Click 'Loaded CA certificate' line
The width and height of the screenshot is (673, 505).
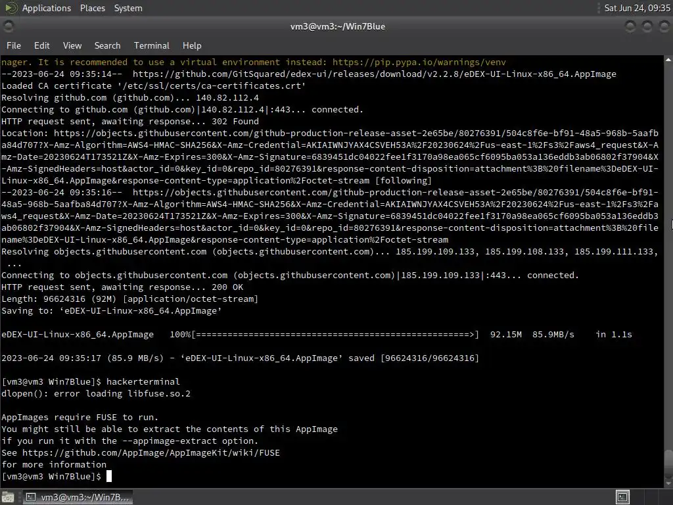(x=154, y=86)
